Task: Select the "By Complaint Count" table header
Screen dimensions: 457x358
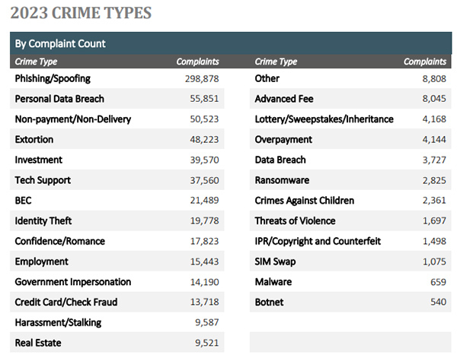Action: [x=60, y=43]
